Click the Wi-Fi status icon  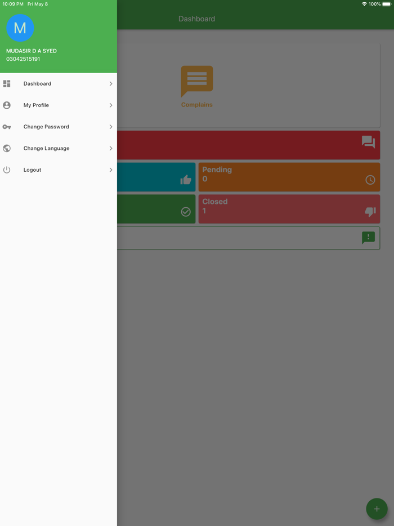pyautogui.click(x=364, y=4)
